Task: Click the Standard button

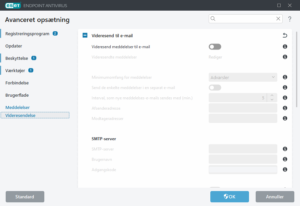Action: [25, 197]
